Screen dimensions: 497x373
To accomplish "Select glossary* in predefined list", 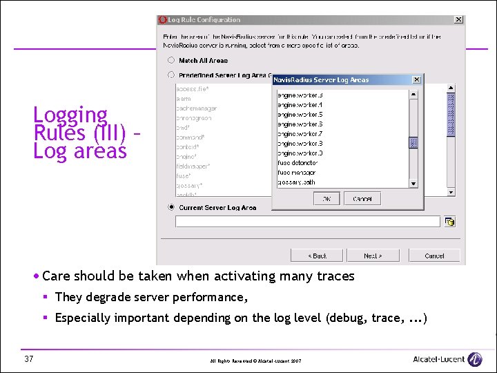I will click(x=190, y=186).
